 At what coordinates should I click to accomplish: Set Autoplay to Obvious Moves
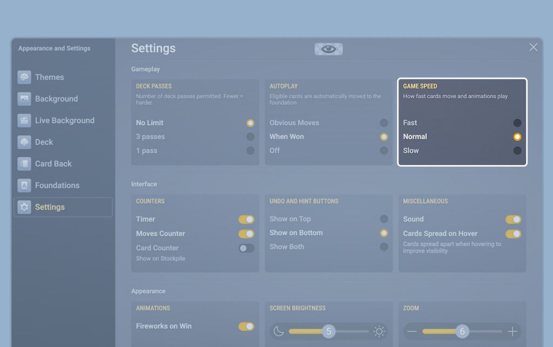(x=383, y=123)
